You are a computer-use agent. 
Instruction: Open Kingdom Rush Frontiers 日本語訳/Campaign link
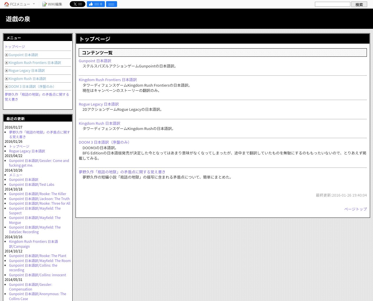coord(33,244)
